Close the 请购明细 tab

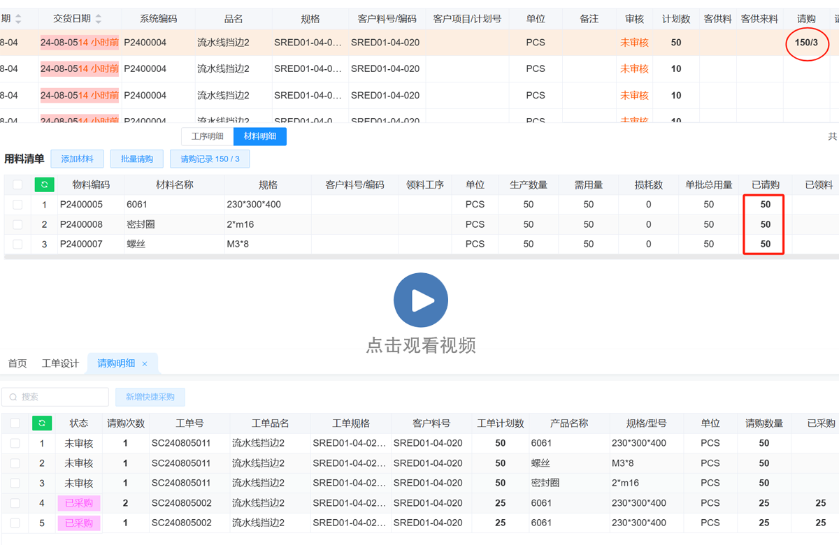tap(145, 364)
